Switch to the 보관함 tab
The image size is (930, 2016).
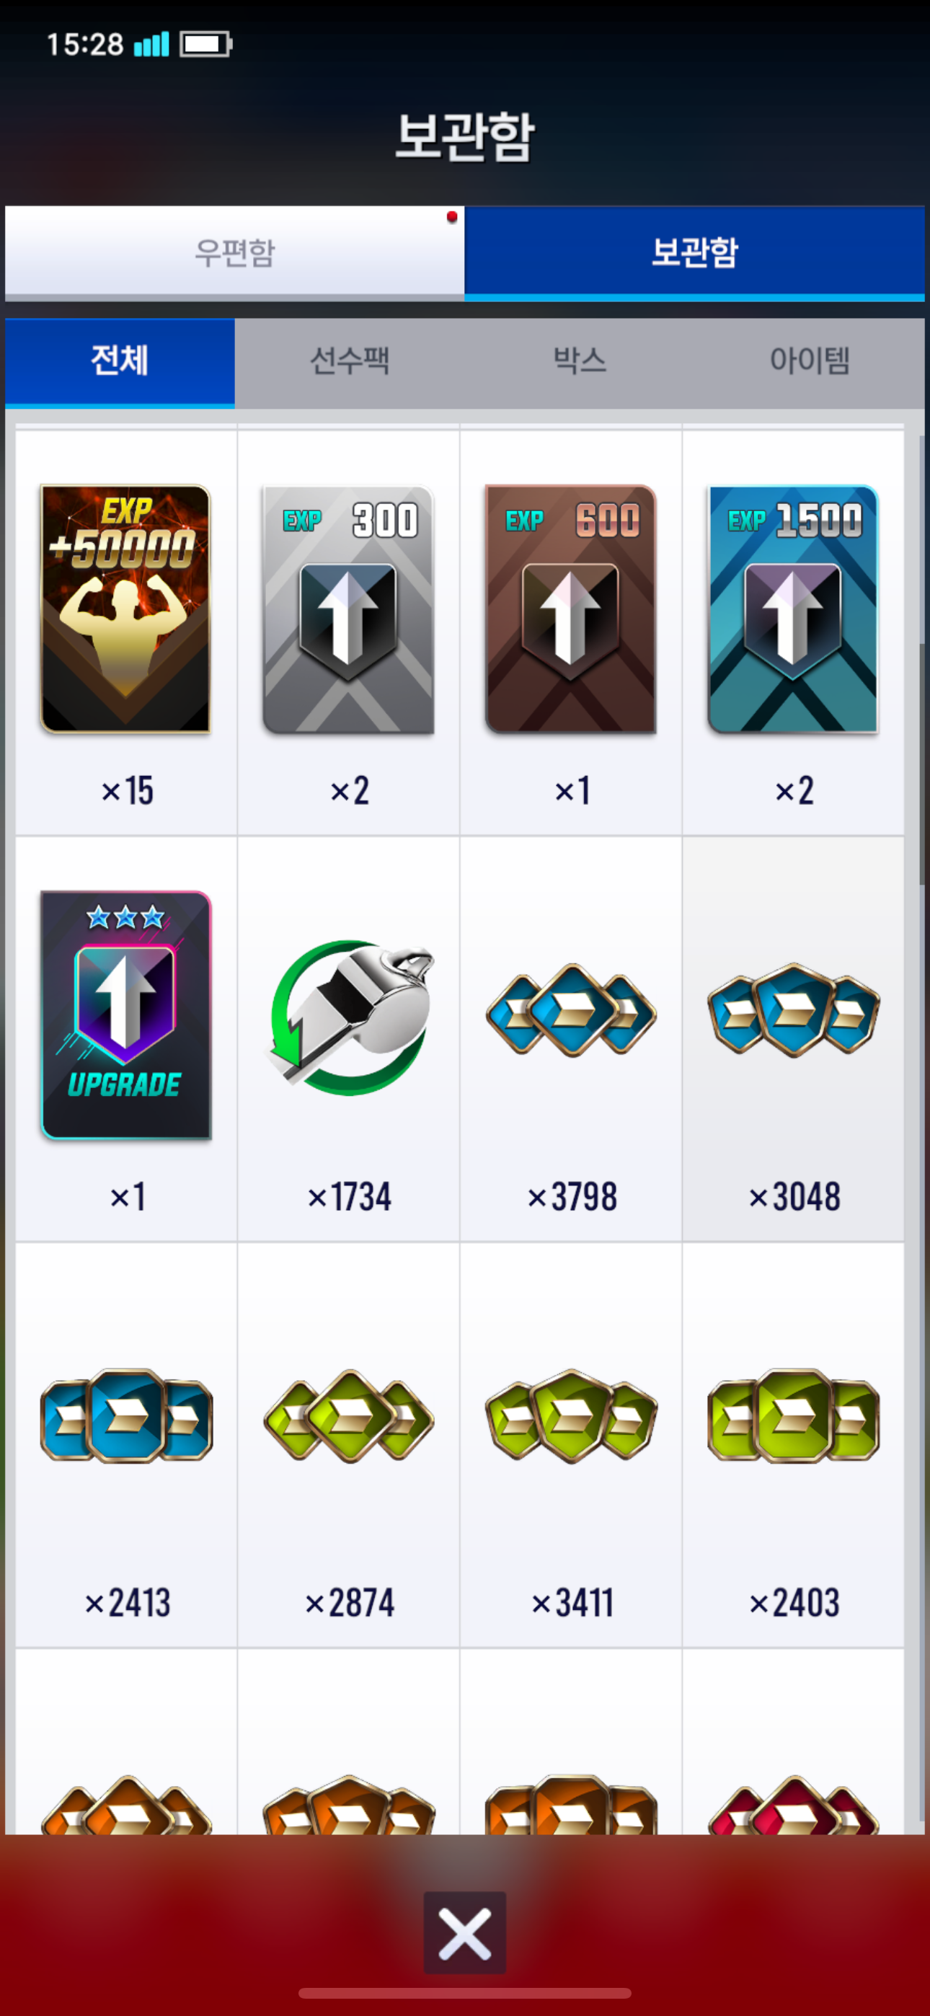[694, 253]
